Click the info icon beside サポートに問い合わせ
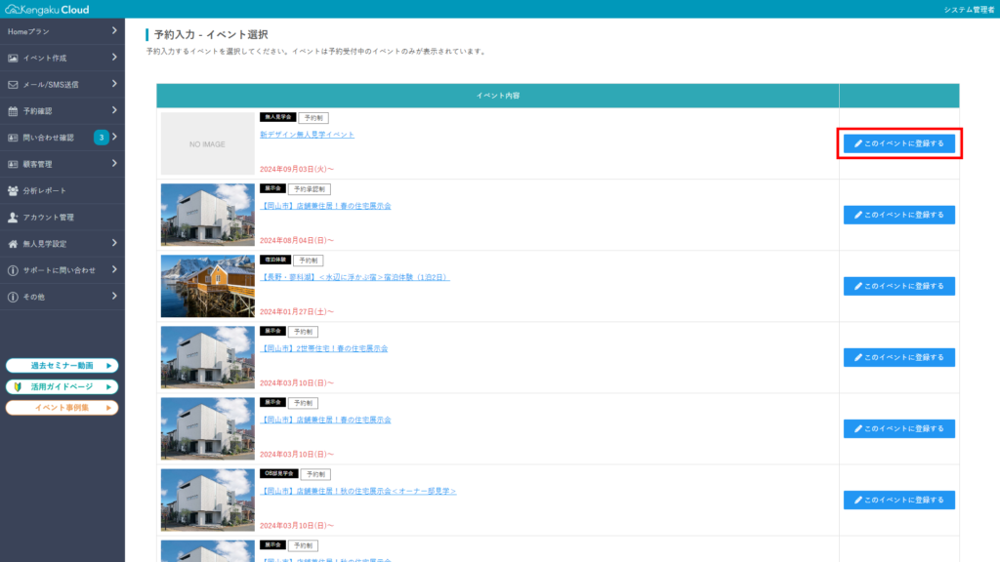Viewport: 1000px width, 562px height. click(13, 270)
